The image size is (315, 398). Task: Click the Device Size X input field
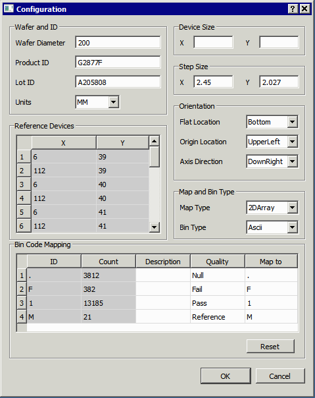click(213, 42)
